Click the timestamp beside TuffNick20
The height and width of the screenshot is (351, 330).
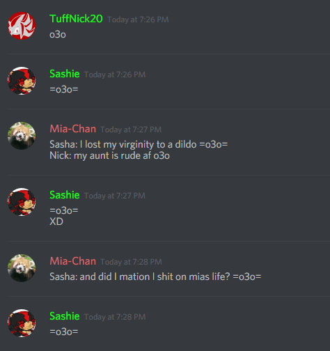[138, 19]
